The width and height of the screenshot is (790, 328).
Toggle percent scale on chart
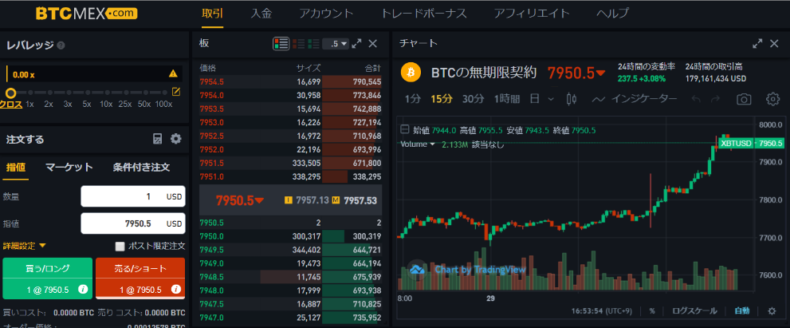click(x=652, y=311)
